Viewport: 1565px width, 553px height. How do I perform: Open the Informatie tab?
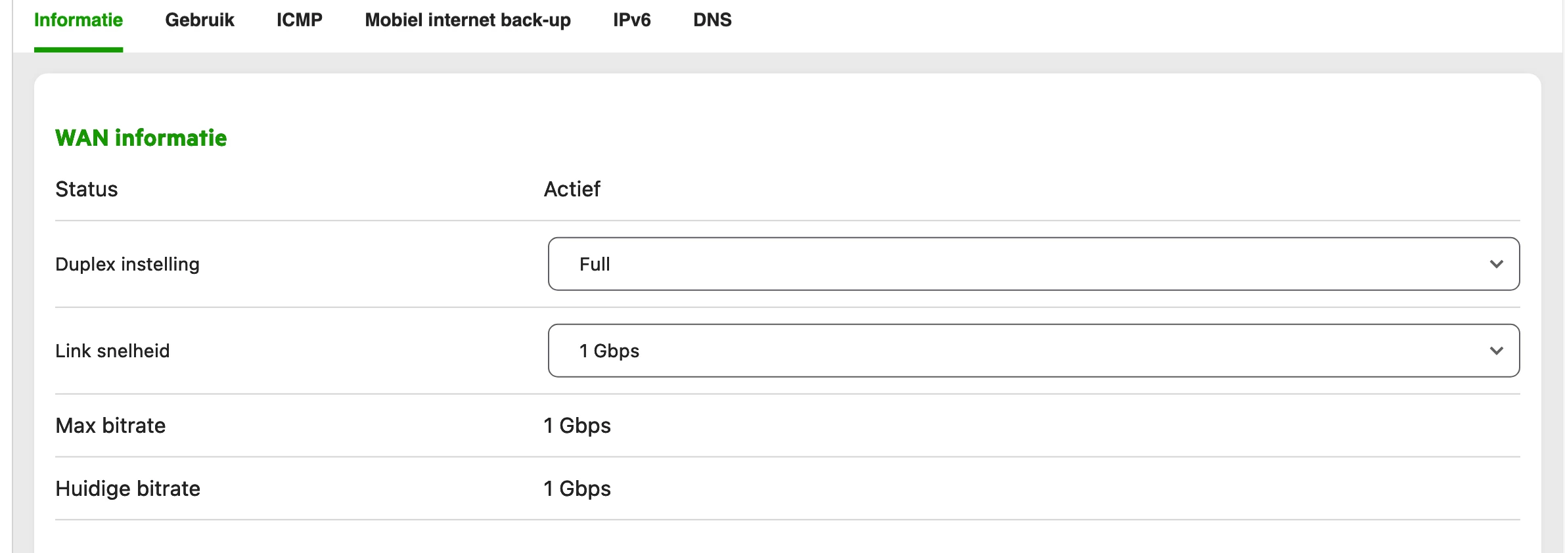78,20
